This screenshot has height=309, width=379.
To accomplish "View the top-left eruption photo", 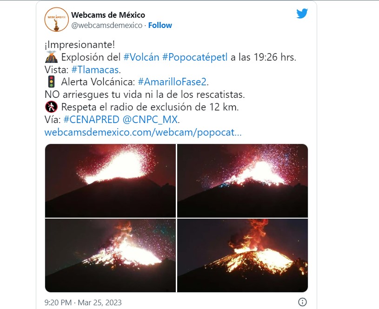I will [111, 181].
